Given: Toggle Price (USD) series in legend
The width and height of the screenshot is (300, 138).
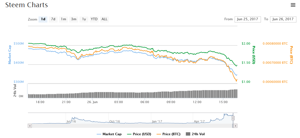Looking at the screenshot, I should tap(139, 134).
